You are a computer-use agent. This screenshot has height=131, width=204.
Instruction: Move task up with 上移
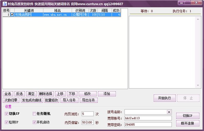coord(60,94)
